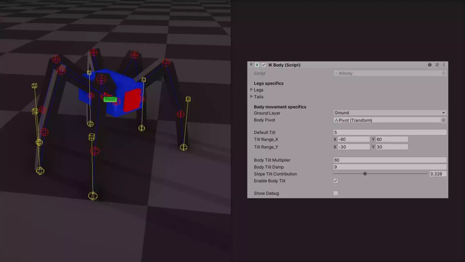Expand the Legs foldout

(252, 90)
